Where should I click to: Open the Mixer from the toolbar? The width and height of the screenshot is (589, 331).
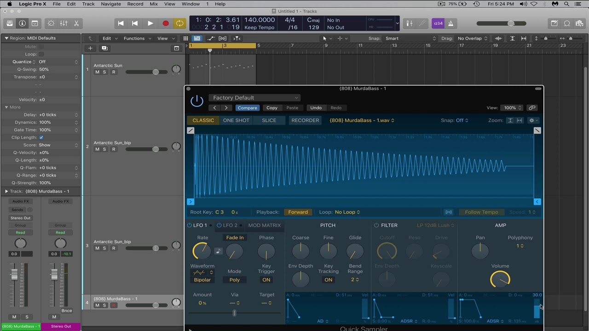(x=64, y=23)
